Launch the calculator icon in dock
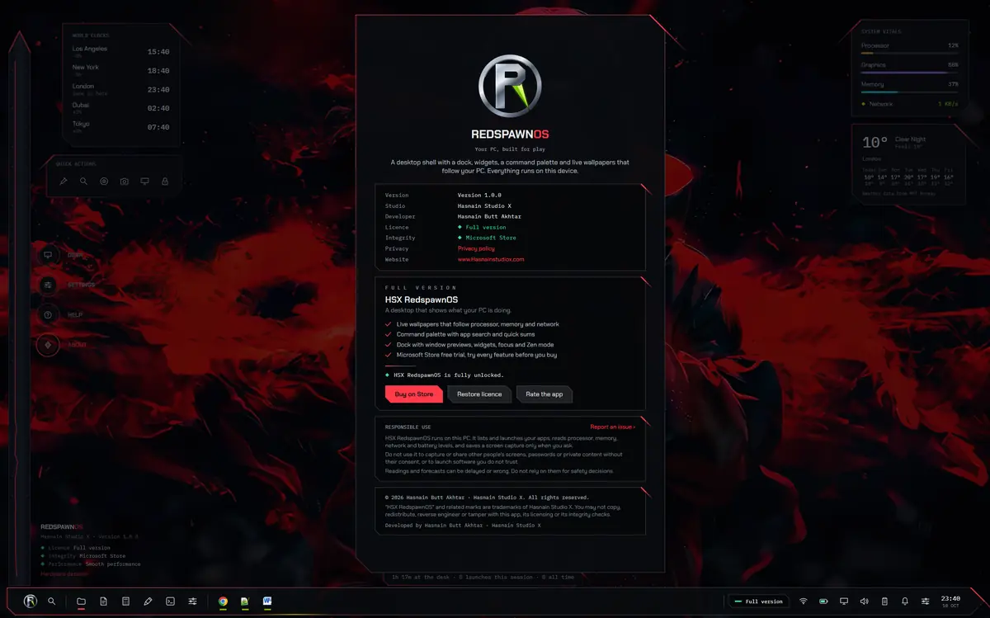This screenshot has height=618, width=990. click(125, 601)
